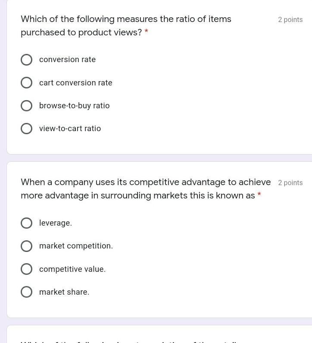Click the "cart conversion rate" label text
Image resolution: width=312 pixels, height=343 pixels.
click(75, 83)
